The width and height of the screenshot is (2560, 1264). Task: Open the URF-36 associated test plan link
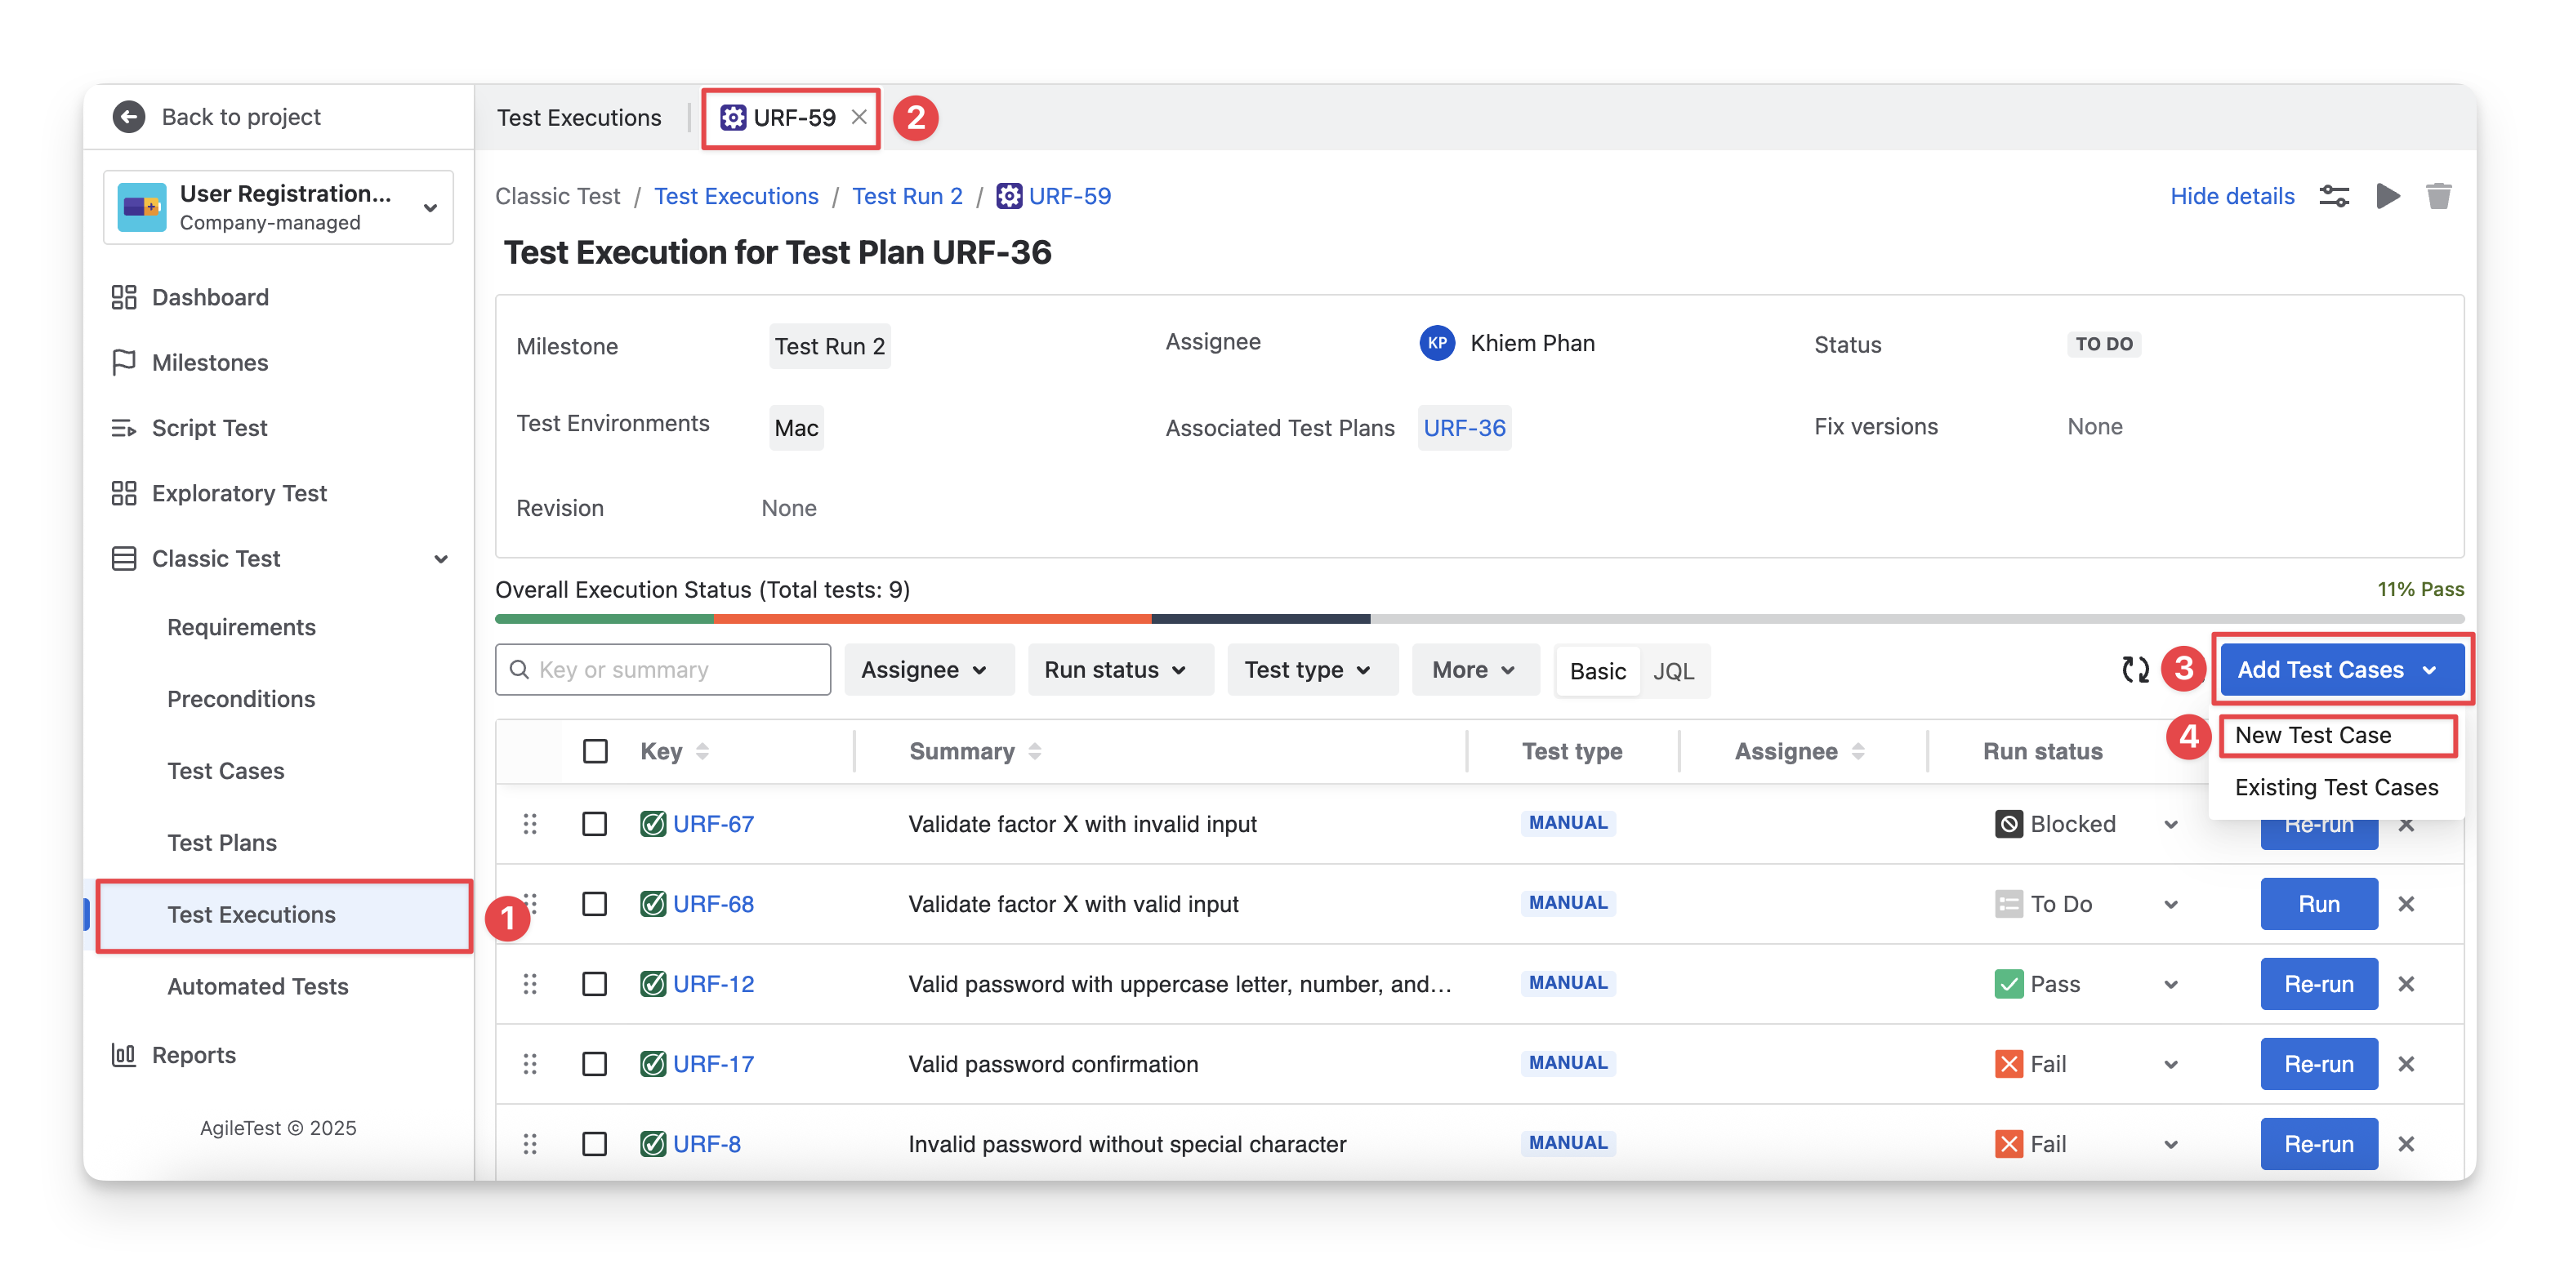click(1464, 429)
